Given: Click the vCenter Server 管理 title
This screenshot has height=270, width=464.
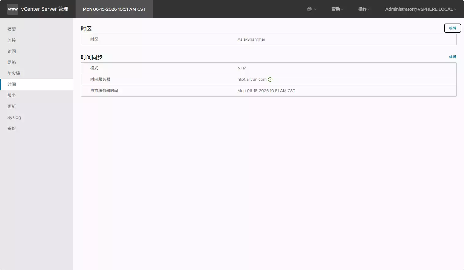Looking at the screenshot, I should 45,9.
